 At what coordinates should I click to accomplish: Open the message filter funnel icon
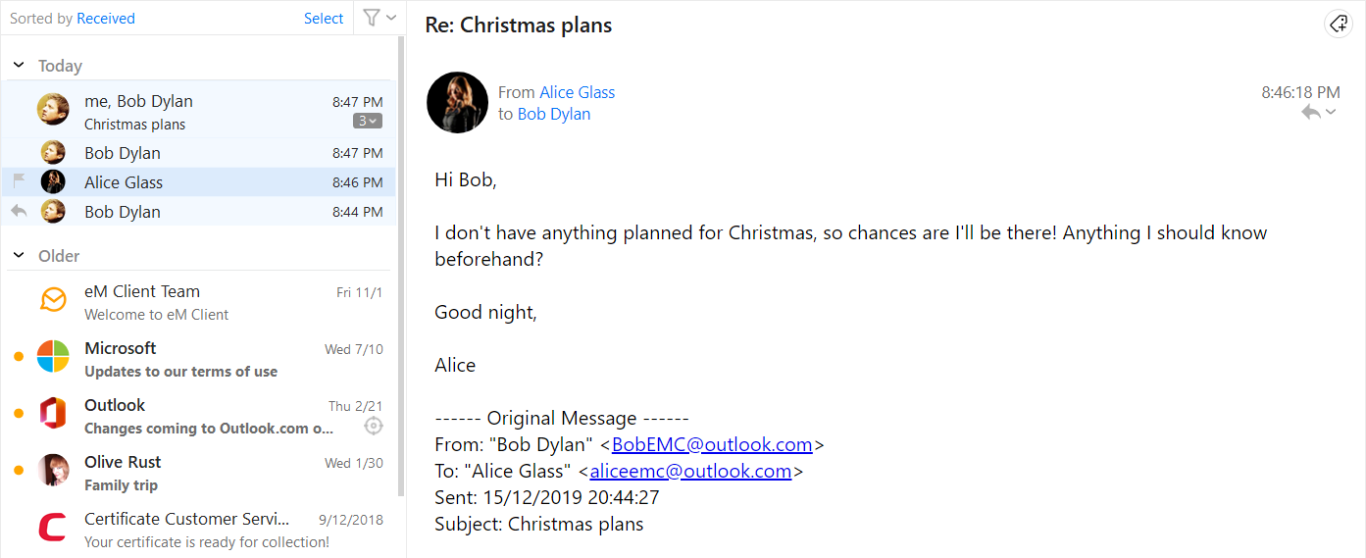pos(372,18)
